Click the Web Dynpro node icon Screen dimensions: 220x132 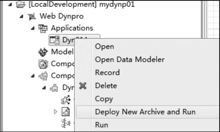tap(32, 16)
